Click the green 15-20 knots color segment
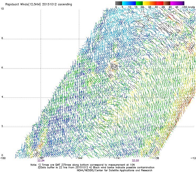The height and width of the screenshot is (172, 196). (x=139, y=3)
